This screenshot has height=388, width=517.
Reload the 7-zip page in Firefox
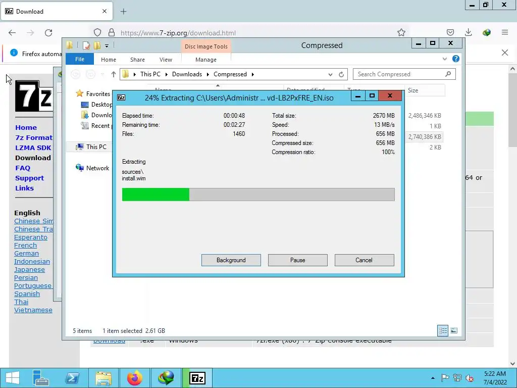click(x=48, y=32)
